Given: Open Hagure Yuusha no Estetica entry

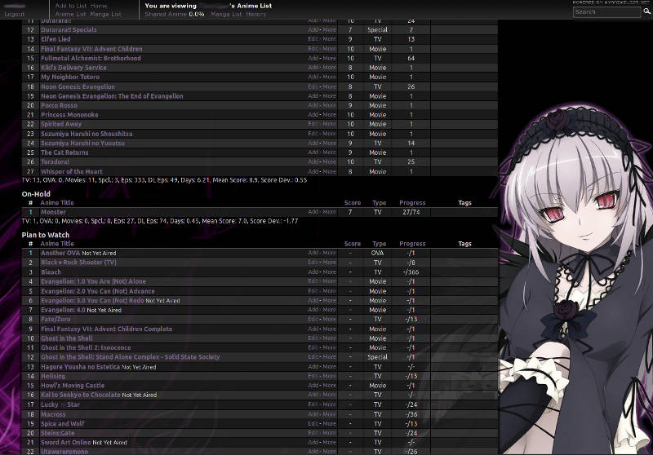Looking at the screenshot, I should [x=80, y=367].
